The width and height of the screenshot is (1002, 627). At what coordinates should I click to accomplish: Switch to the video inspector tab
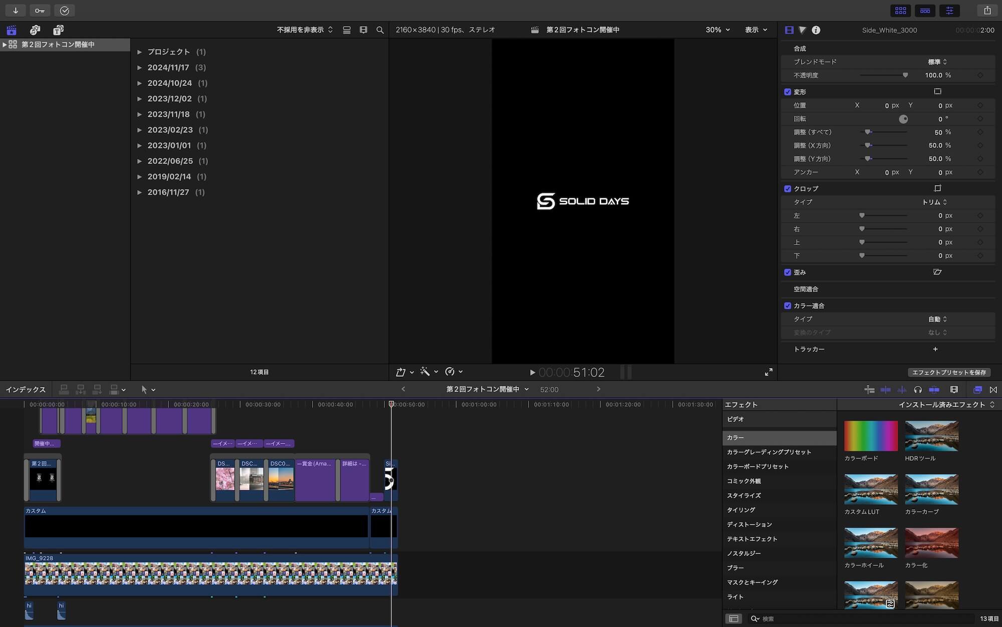[789, 30]
